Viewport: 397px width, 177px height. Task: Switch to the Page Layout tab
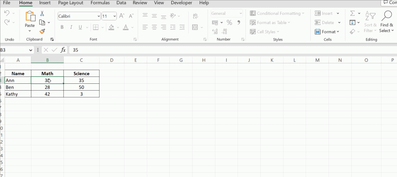pos(70,3)
